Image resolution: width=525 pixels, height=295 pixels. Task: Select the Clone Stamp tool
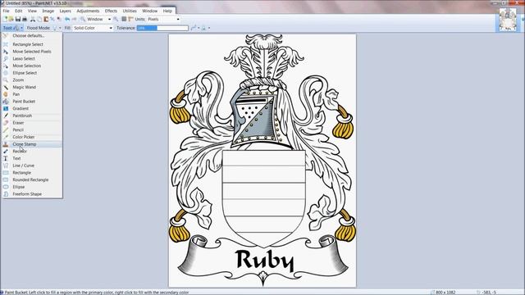tap(32, 144)
